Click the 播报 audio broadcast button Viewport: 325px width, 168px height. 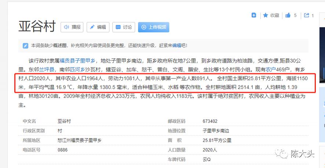(72, 27)
